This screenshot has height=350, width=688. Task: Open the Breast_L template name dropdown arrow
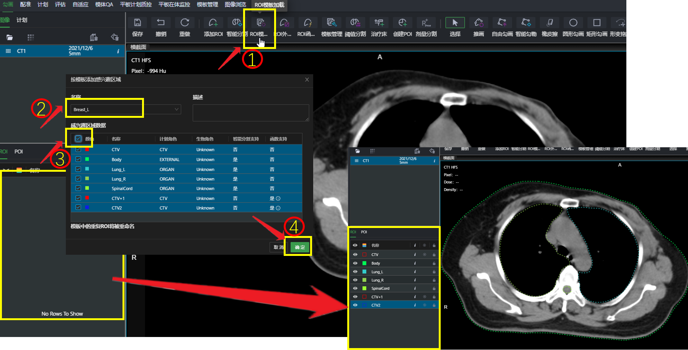(176, 109)
